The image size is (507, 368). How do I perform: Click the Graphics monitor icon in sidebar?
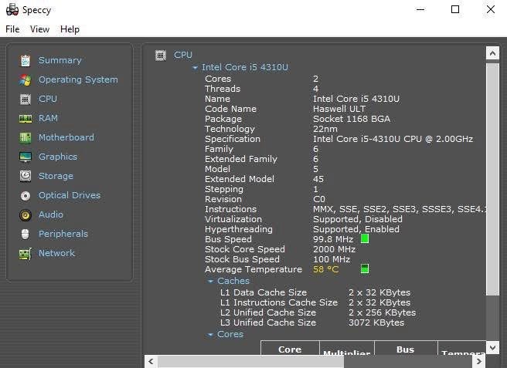[x=26, y=157]
